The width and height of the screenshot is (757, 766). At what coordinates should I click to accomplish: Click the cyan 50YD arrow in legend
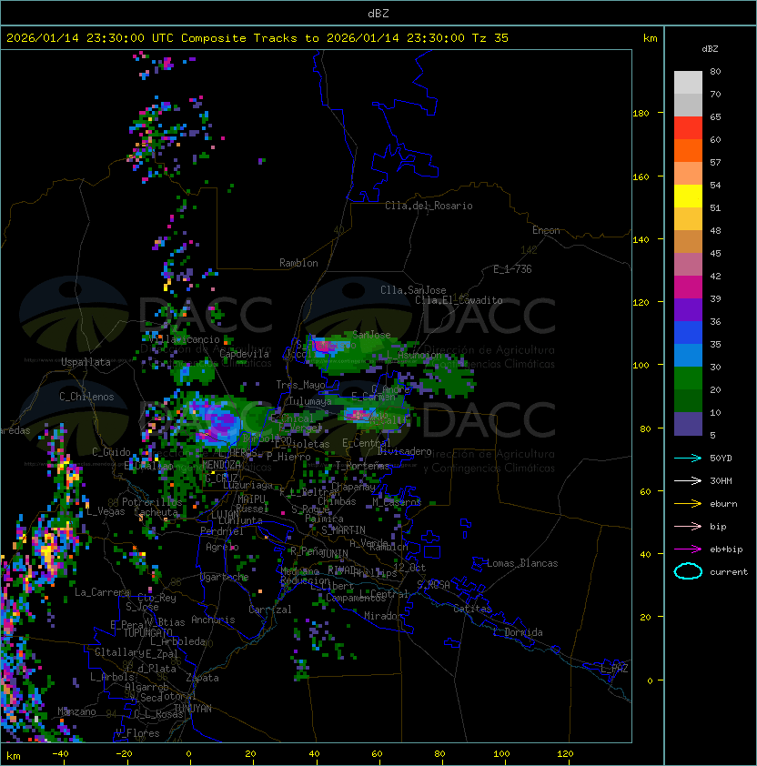tap(688, 458)
